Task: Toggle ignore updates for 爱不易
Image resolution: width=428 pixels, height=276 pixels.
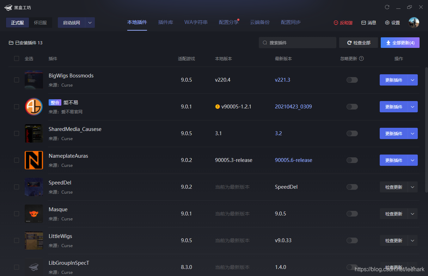Action: coord(352,107)
